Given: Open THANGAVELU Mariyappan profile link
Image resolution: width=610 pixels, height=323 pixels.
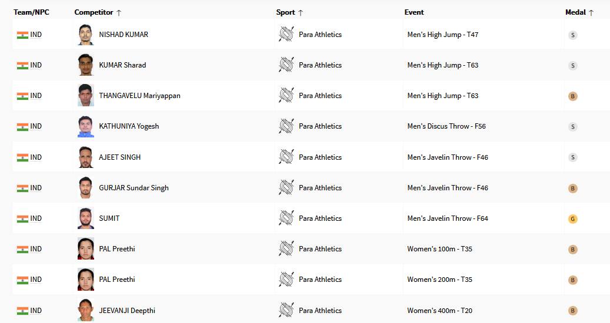Looking at the screenshot, I should (139, 96).
